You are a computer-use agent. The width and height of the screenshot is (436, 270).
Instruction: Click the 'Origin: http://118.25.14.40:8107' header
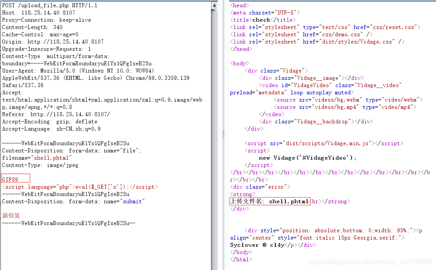53,41
